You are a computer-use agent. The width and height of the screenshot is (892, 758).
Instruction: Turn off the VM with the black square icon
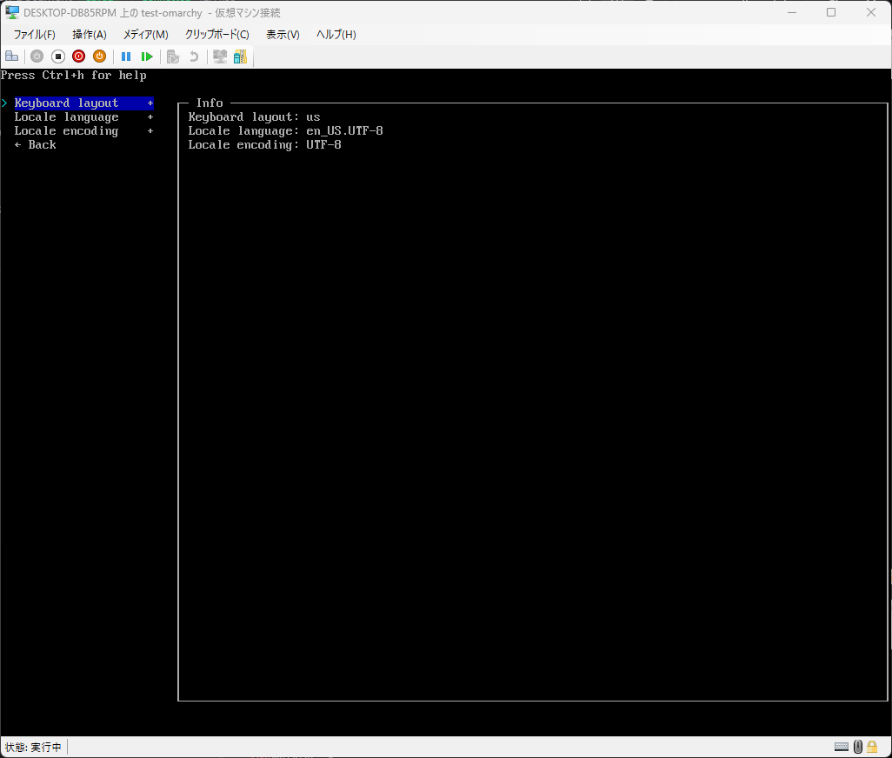click(58, 57)
